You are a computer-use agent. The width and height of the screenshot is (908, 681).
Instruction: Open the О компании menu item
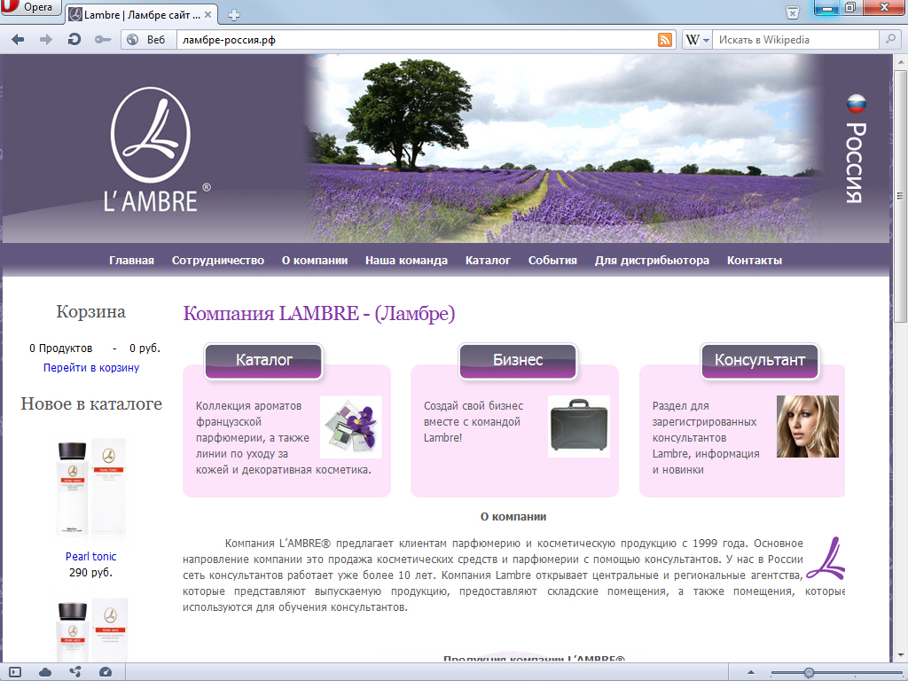pos(315,261)
